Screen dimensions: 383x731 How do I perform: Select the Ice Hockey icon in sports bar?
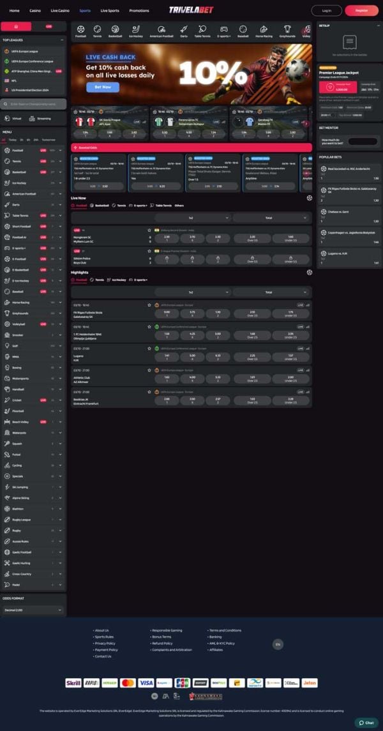(x=135, y=29)
